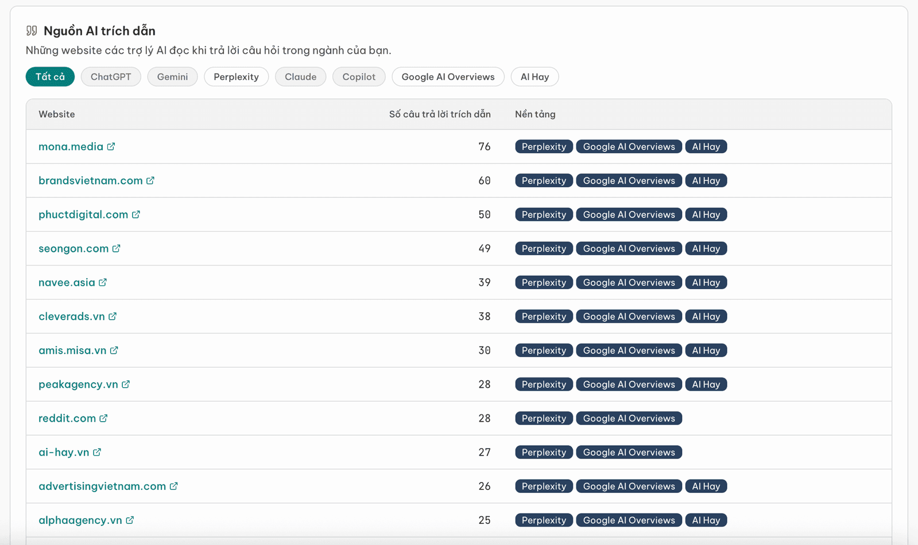Click external link icon beside amis.misa.vn
Viewport: 918px width, 545px height.
pyautogui.click(x=114, y=350)
